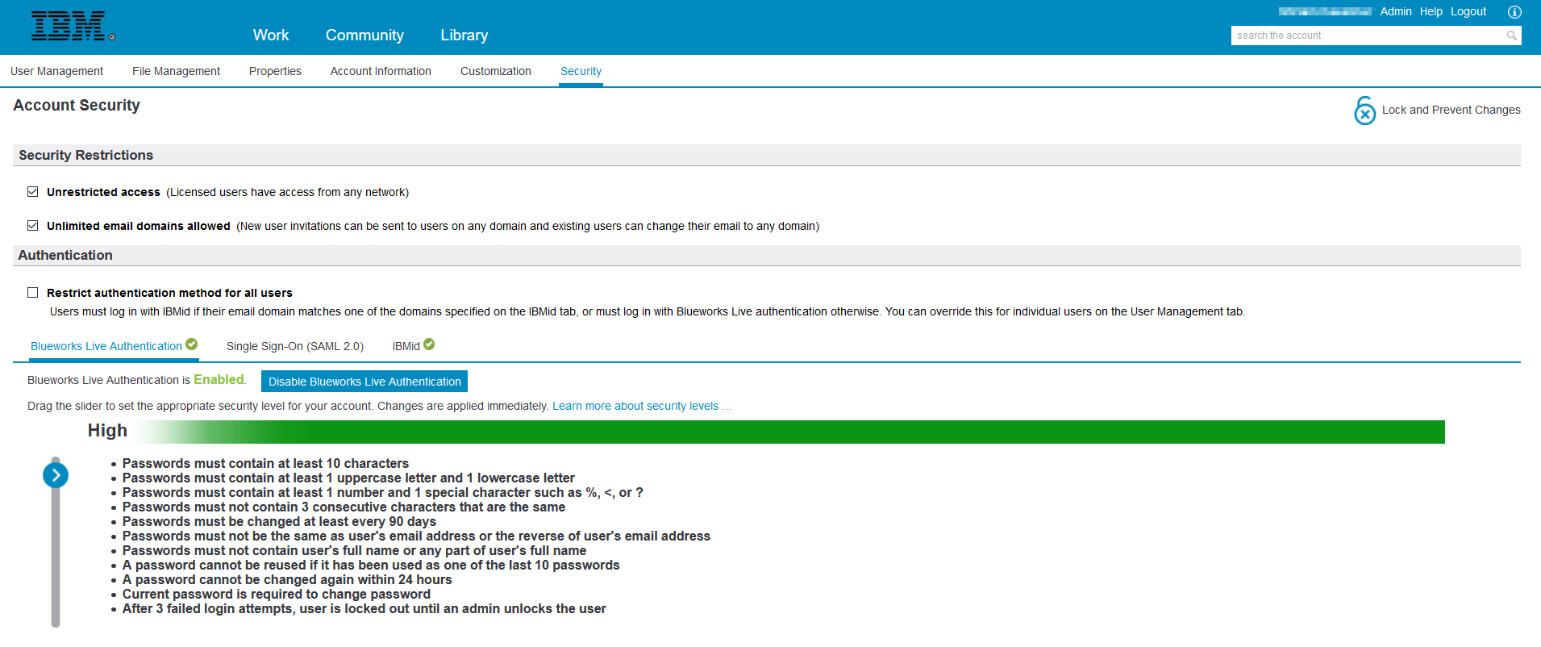Click the Help link
The image size is (1541, 647).
coord(1431,11)
